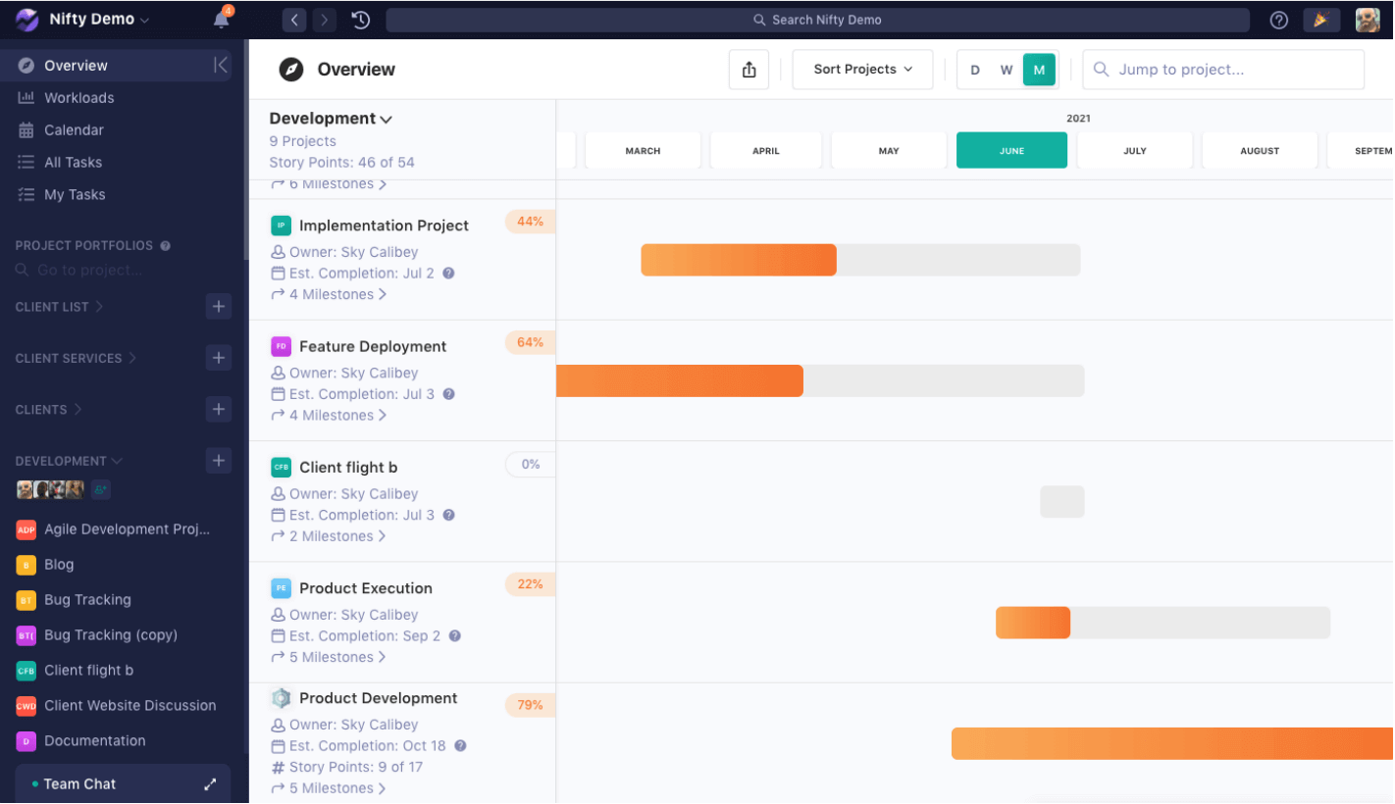This screenshot has height=804, width=1395.
Task: Open notifications via the bell icon
Action: pyautogui.click(x=222, y=18)
